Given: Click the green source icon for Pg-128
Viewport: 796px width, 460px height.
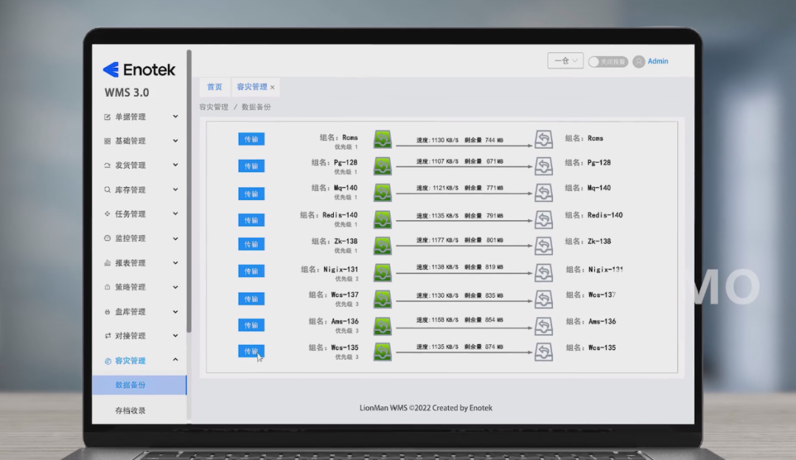Looking at the screenshot, I should click(383, 166).
